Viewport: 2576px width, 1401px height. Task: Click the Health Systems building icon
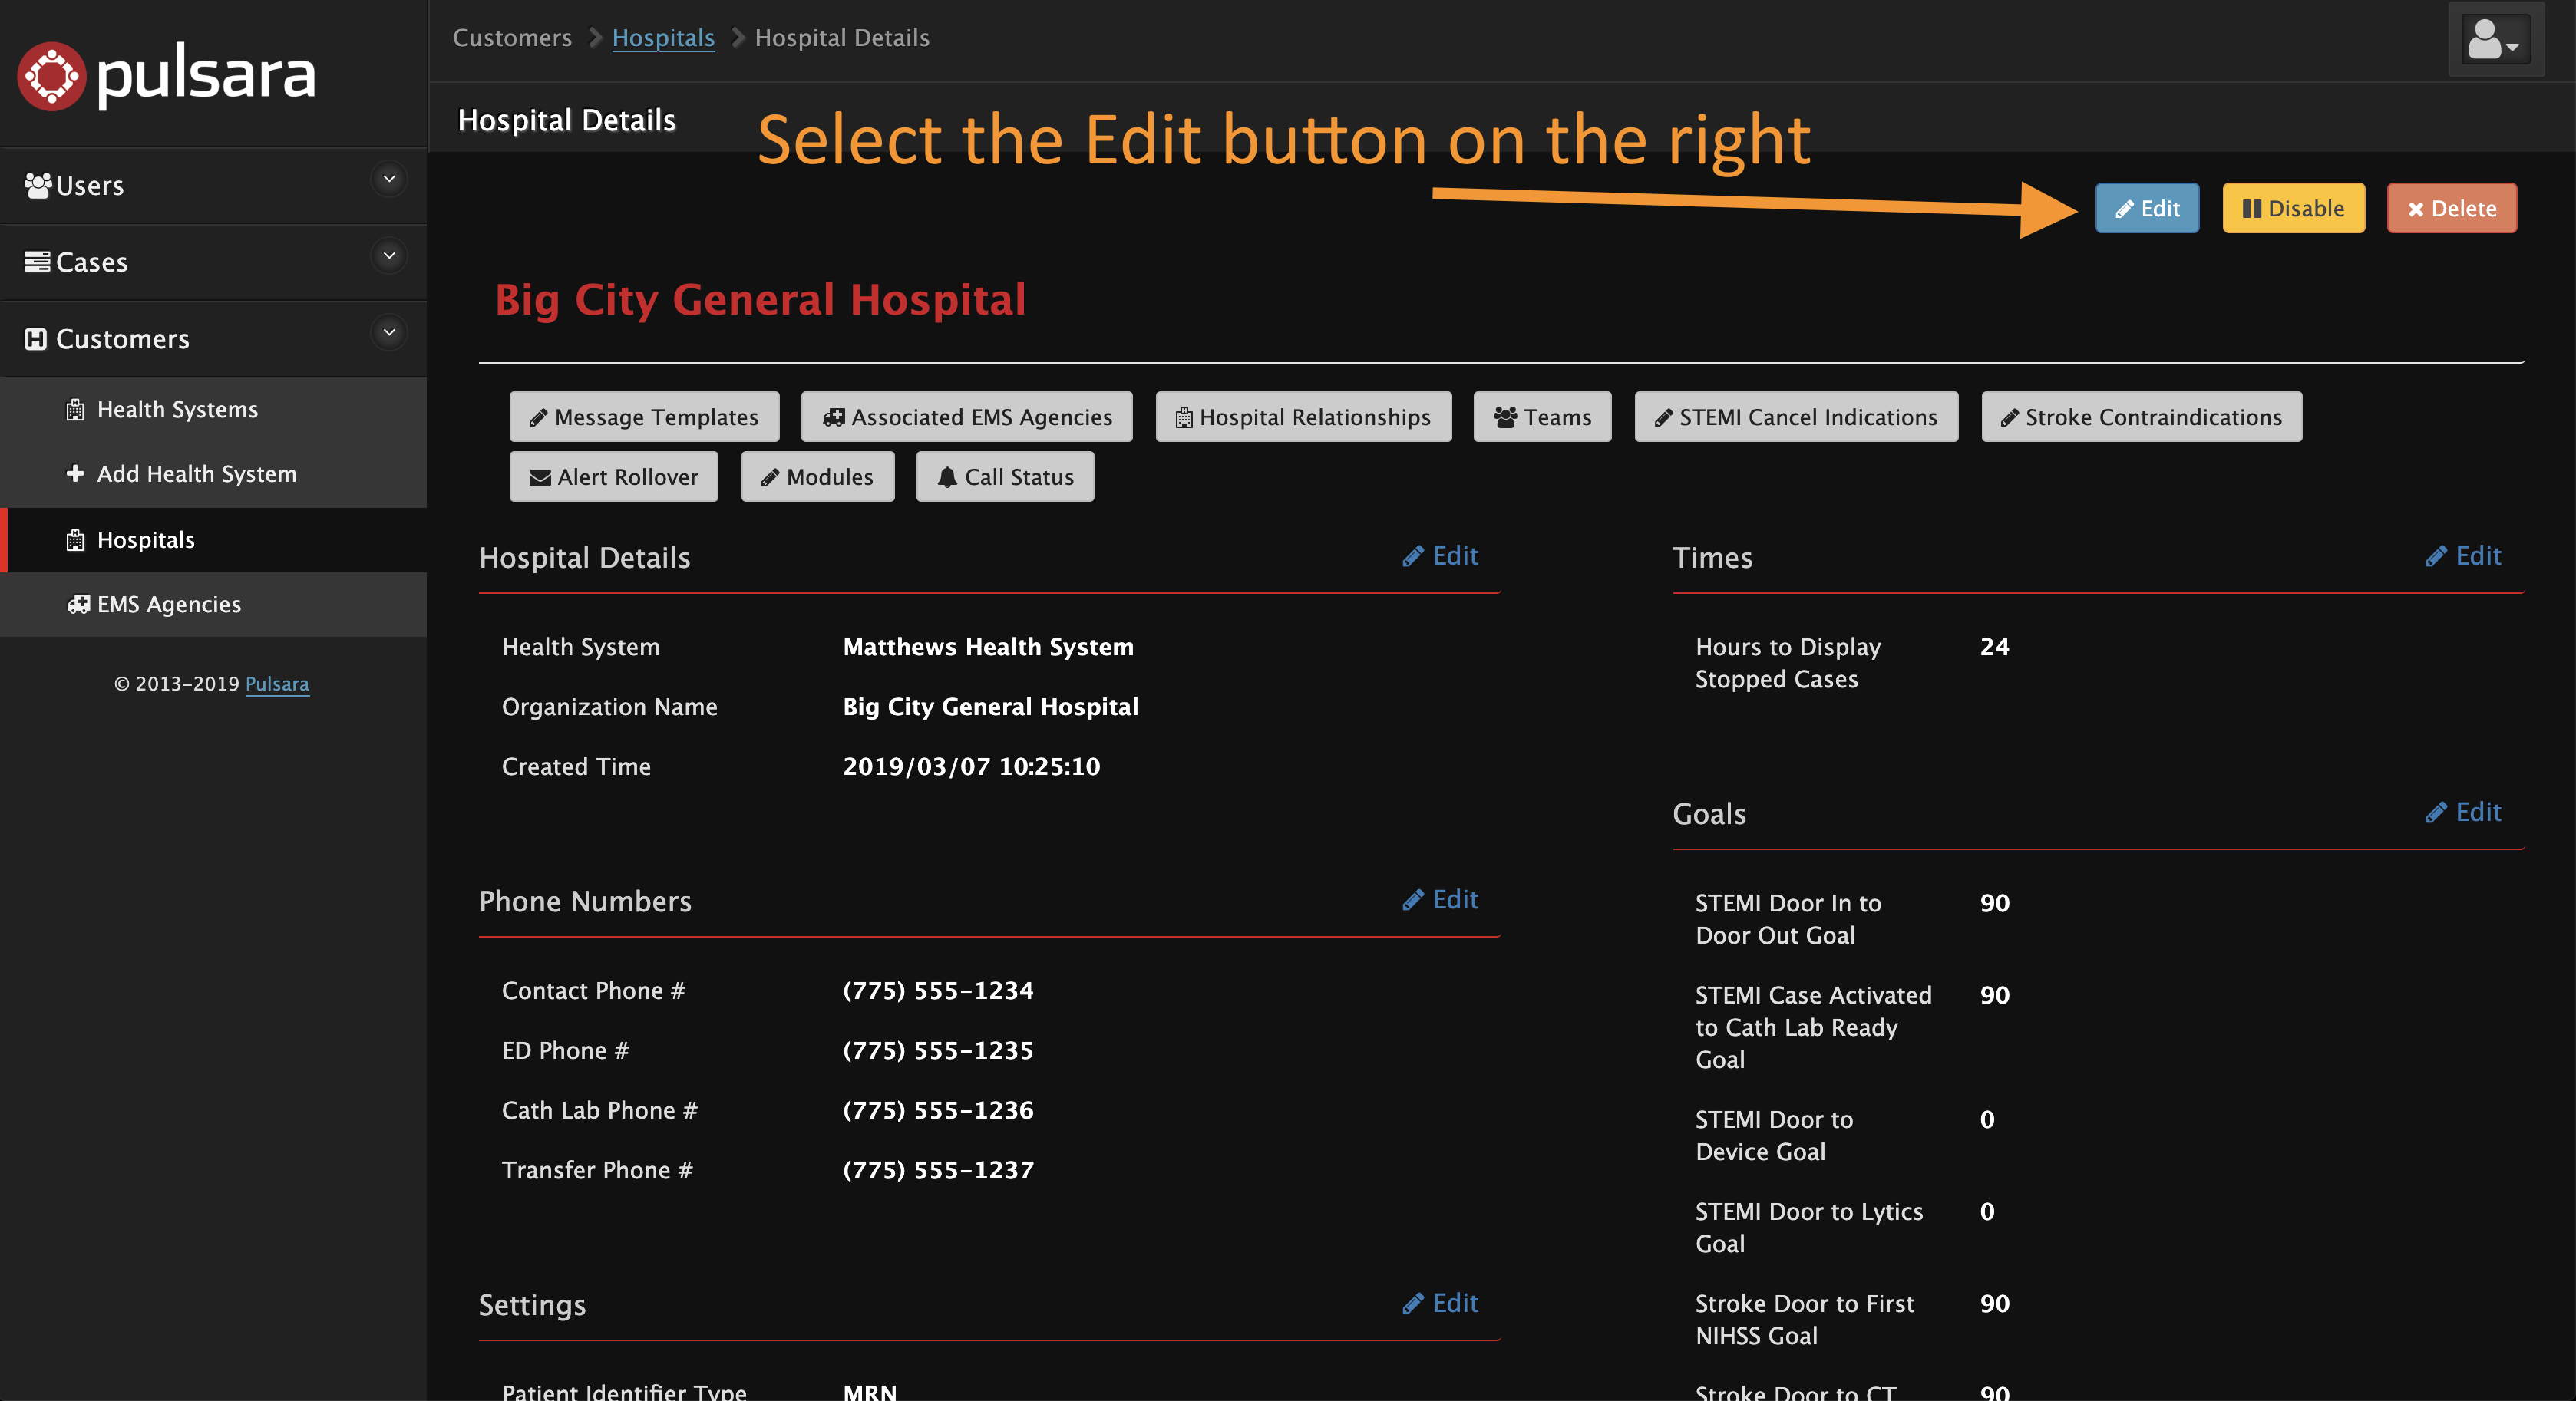[x=75, y=410]
